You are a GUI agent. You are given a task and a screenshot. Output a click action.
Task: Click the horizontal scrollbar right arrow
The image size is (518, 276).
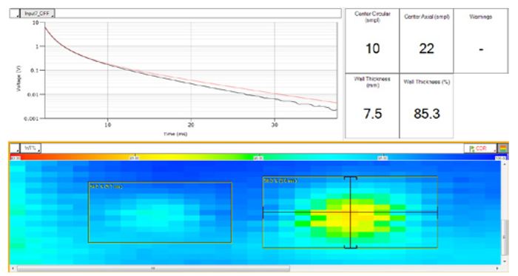pos(497,269)
